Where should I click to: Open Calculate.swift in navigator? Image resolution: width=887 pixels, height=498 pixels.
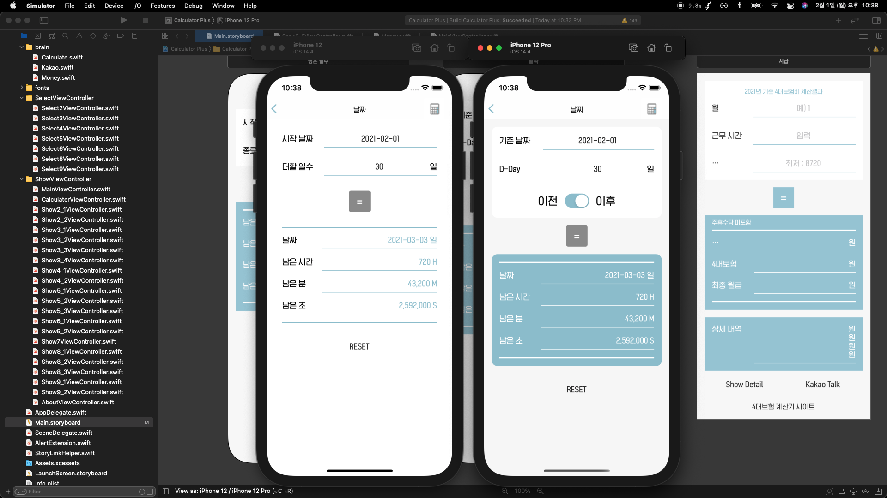click(62, 57)
